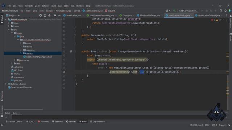The height and width of the screenshot is (130, 232).
Task: Click the Select Opened File locate icon
Action: pos(40,15)
